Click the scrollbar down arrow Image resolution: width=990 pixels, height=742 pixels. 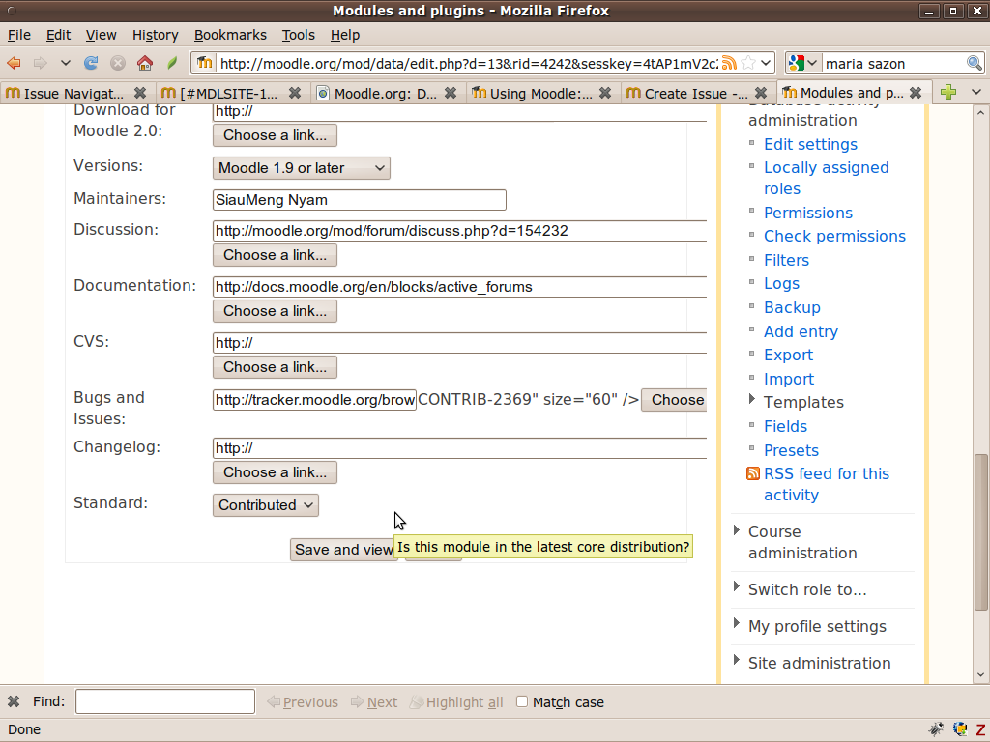[x=980, y=675]
